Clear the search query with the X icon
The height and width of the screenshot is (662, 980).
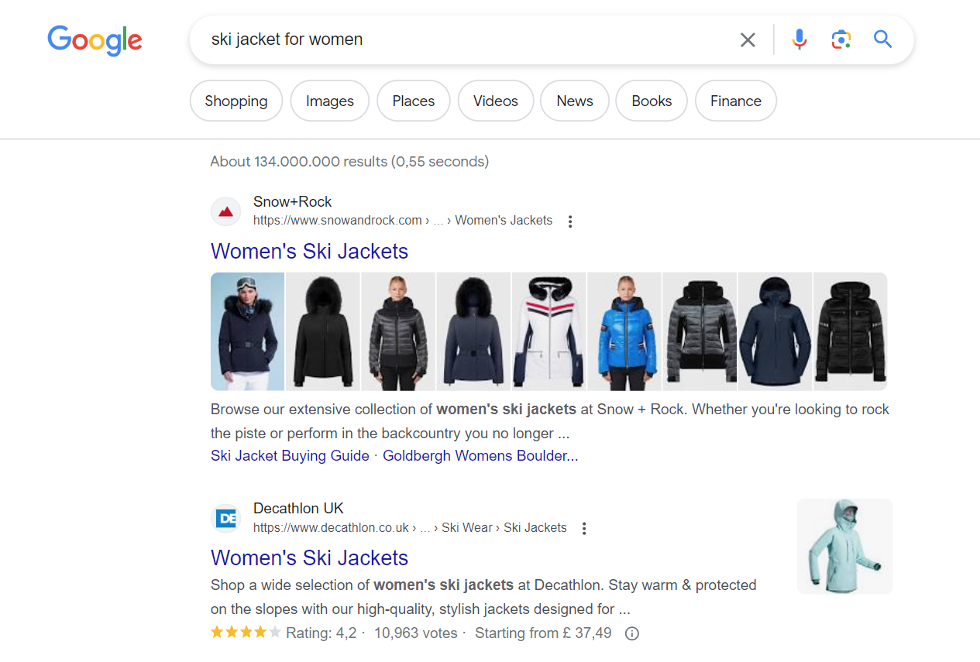point(747,39)
